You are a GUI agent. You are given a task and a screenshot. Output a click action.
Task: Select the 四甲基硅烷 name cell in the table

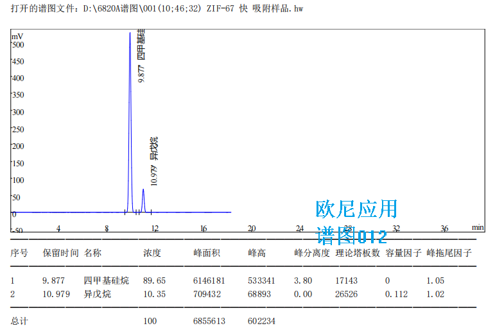[x=107, y=281]
